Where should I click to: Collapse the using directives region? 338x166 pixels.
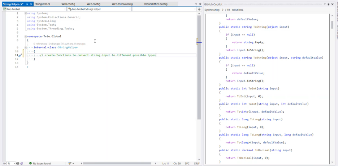pos(26,13)
